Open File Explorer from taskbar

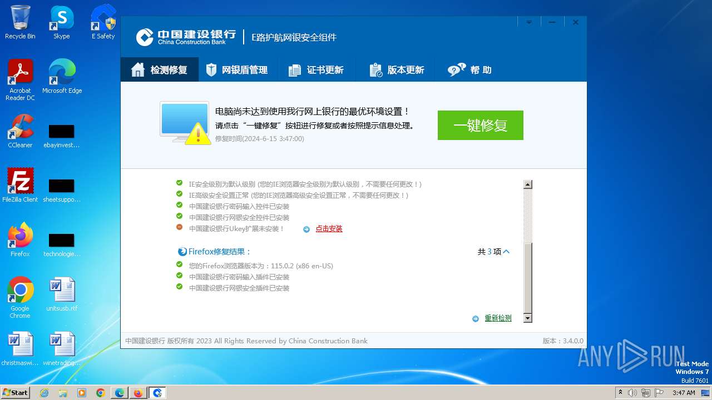(63, 393)
